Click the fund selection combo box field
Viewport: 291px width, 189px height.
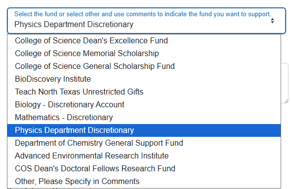(146, 21)
